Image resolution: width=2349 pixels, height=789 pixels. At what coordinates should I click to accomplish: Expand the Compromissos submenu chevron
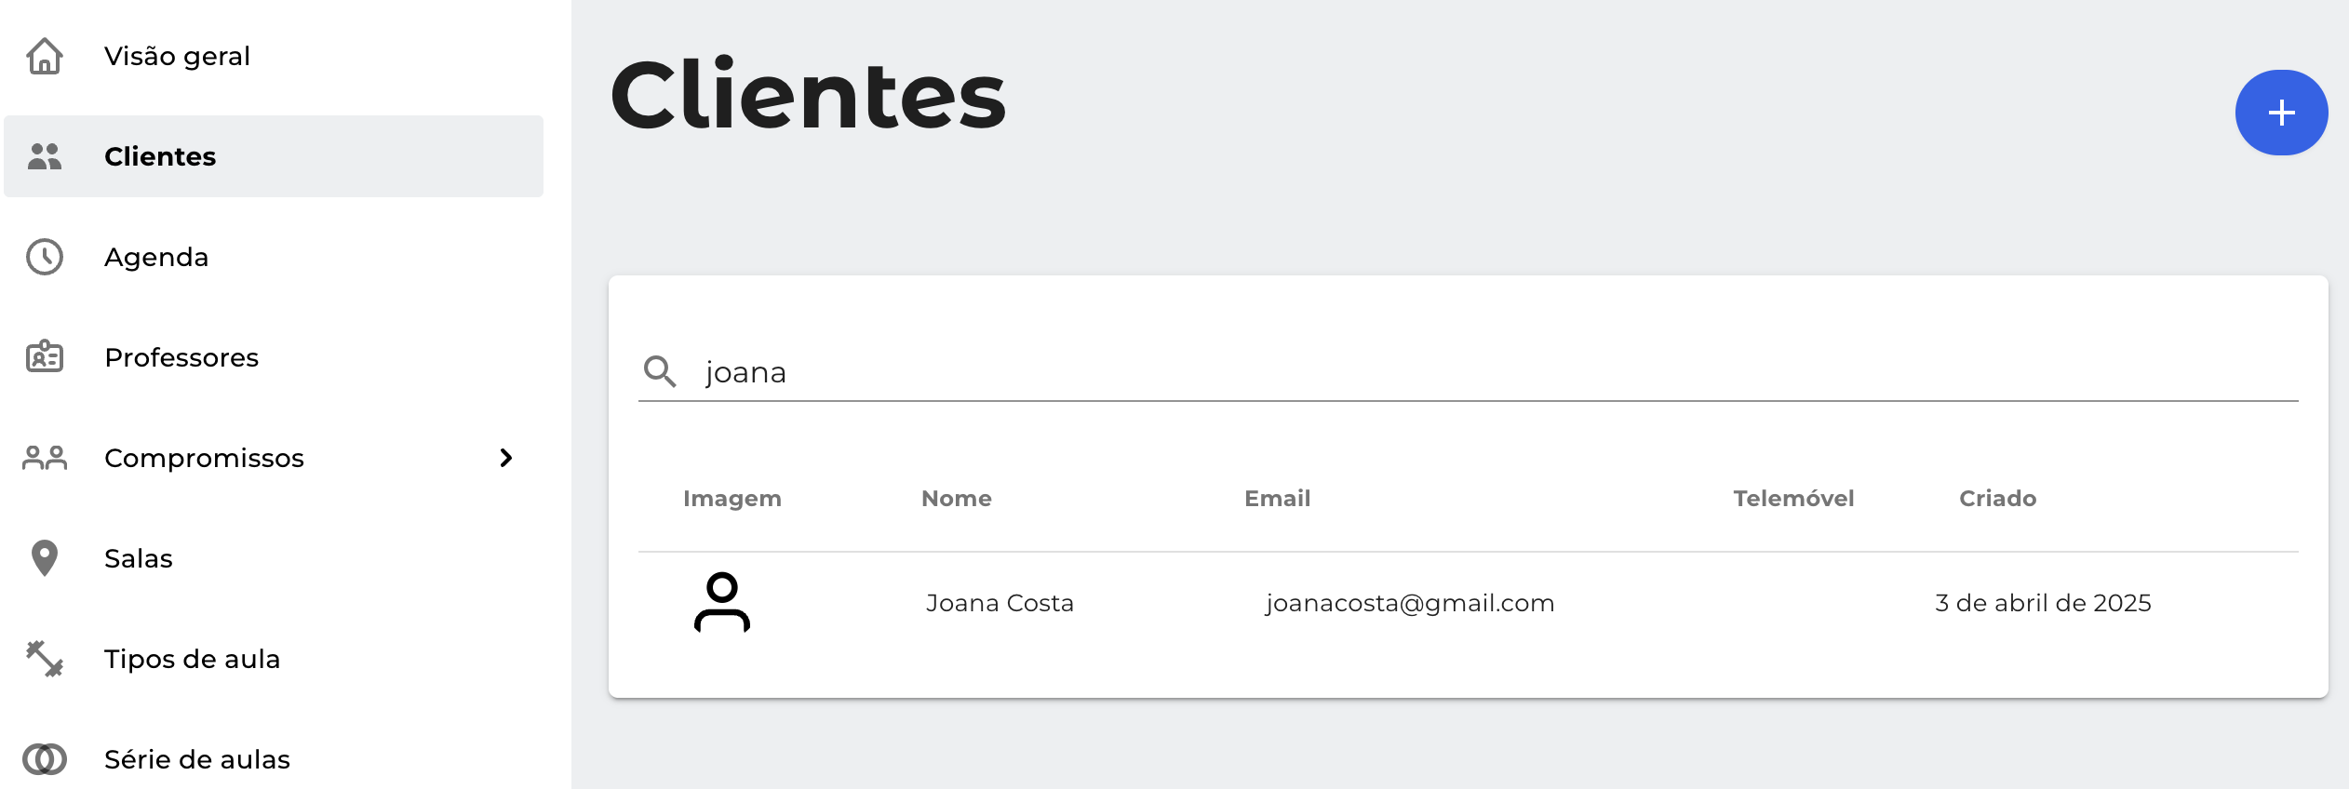(506, 458)
